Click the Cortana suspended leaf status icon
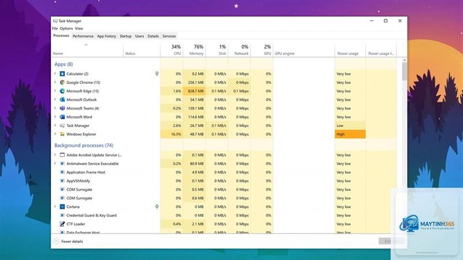The height and width of the screenshot is (260, 463). 157,207
